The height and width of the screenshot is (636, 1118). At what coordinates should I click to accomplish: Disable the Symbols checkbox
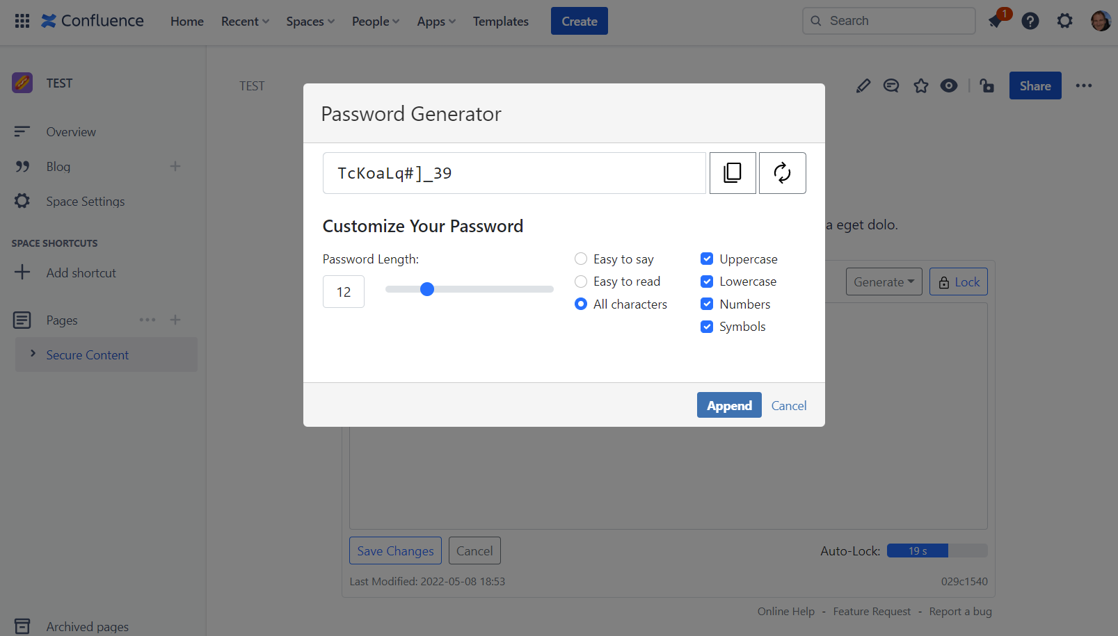pos(707,327)
